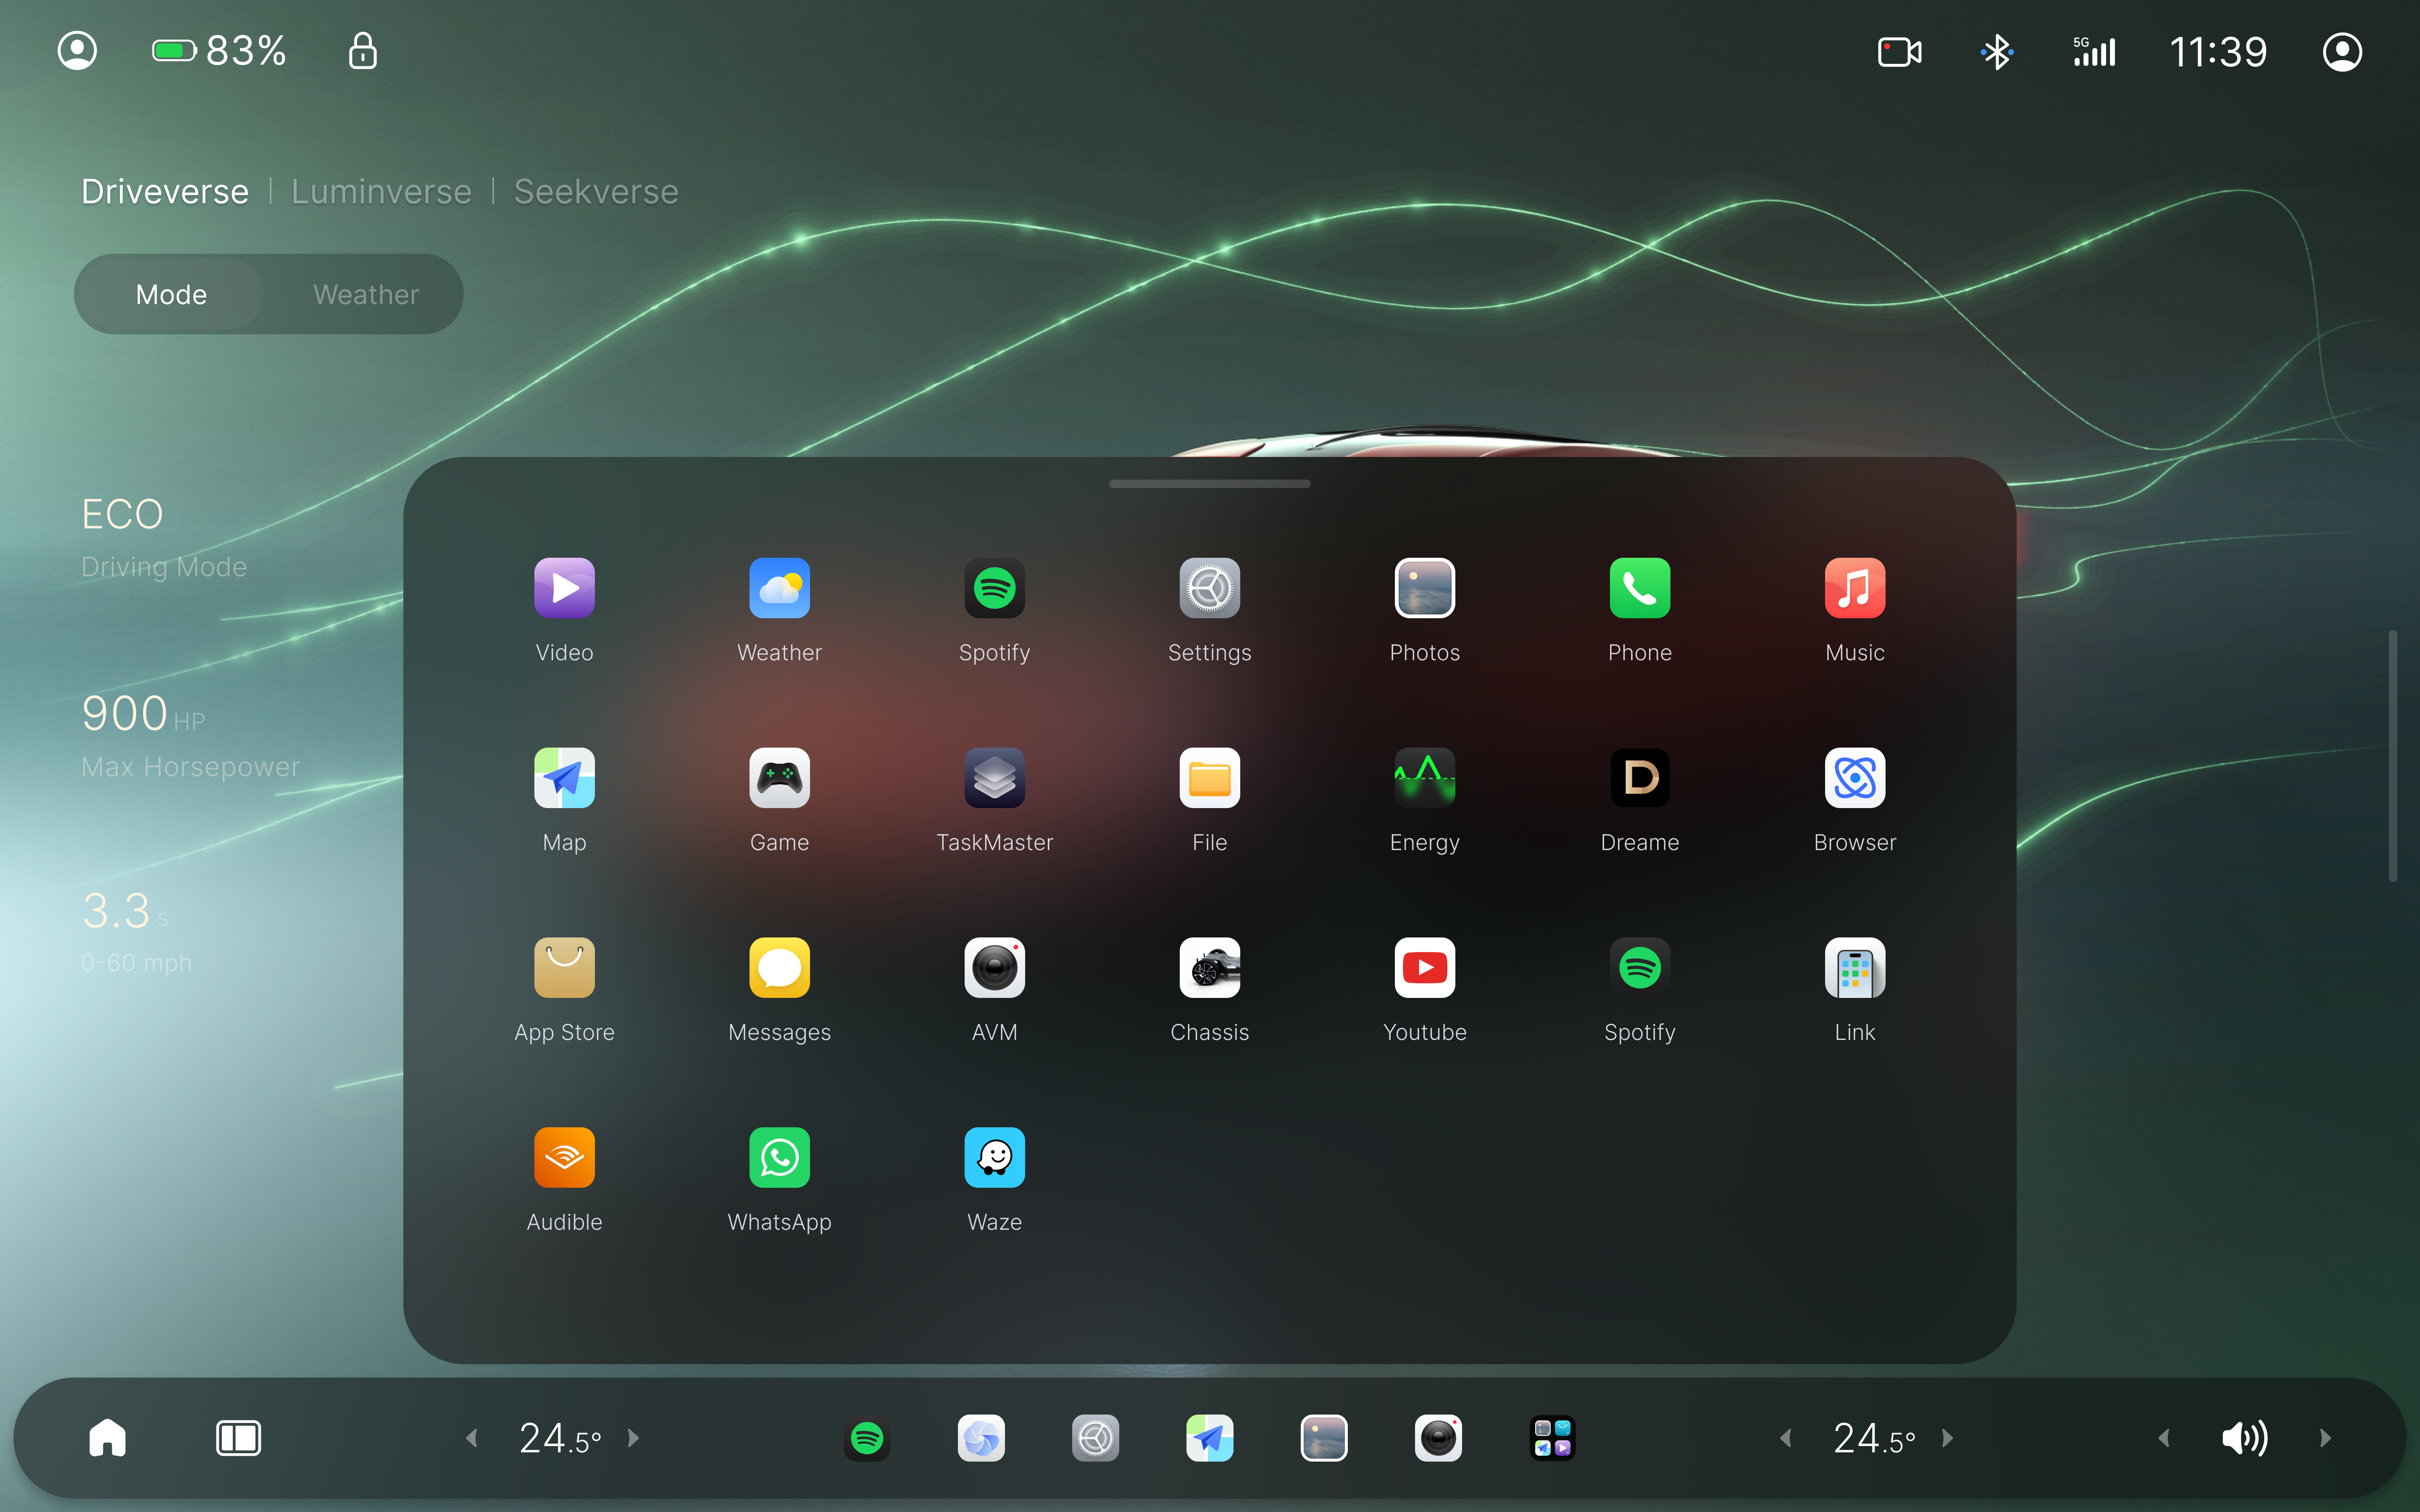Open Spotify from the bottom dock

(x=867, y=1438)
